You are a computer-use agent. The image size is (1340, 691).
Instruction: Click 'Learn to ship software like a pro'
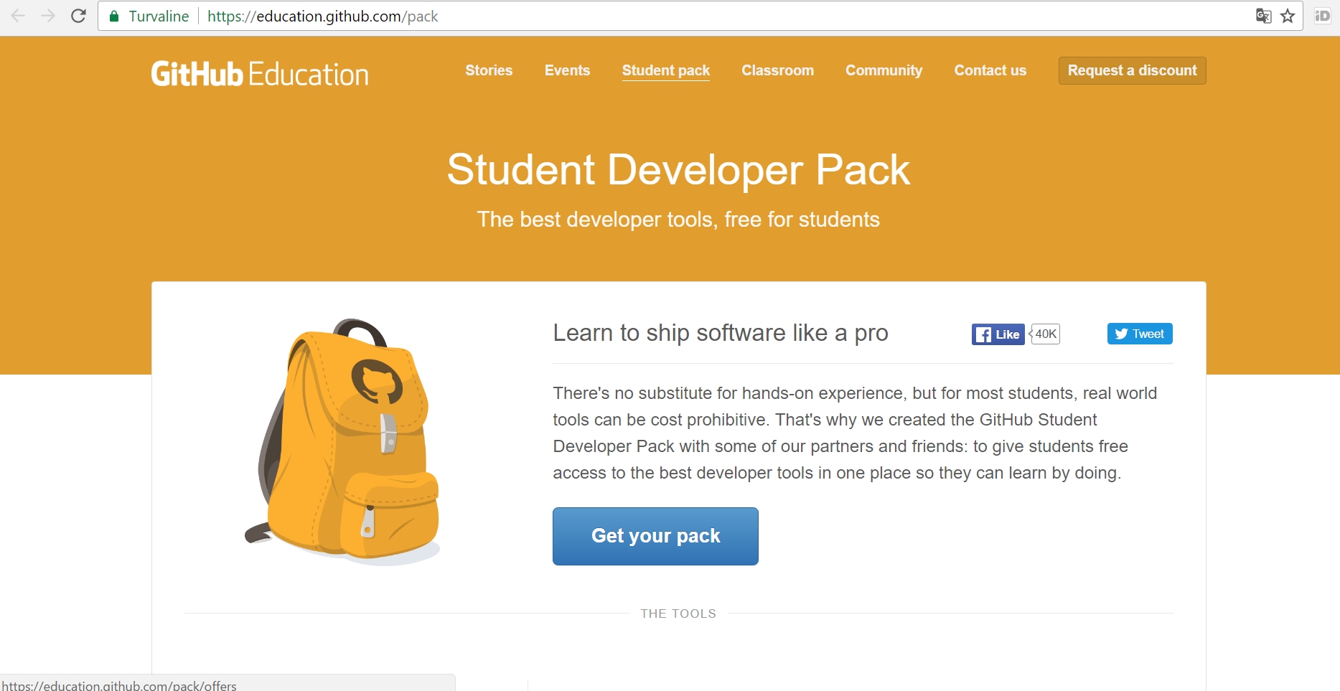[721, 333]
